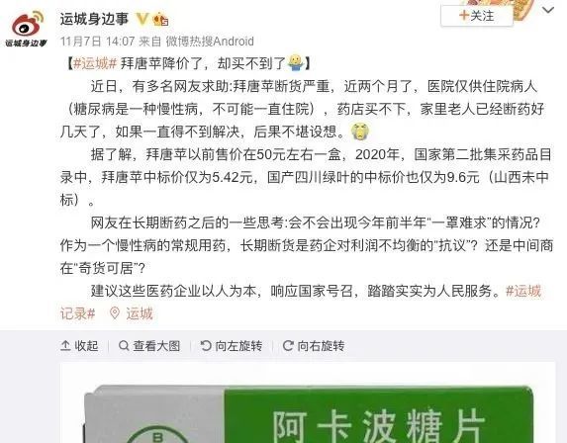The height and width of the screenshot is (443, 567).
Task: Click the crying emoji after 不堪设想
Action: click(x=360, y=131)
